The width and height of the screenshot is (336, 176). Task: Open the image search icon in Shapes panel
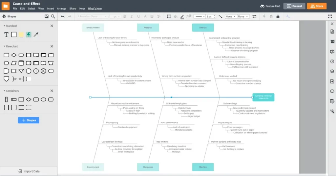point(47,16)
